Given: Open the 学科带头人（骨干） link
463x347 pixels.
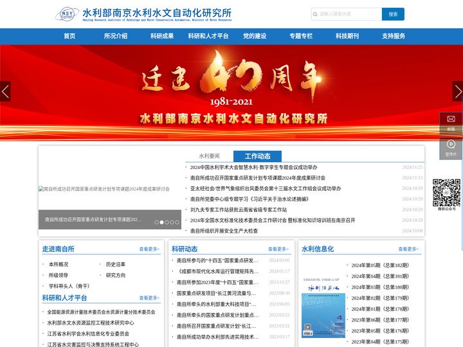Looking at the screenshot, I should pyautogui.click(x=69, y=286).
